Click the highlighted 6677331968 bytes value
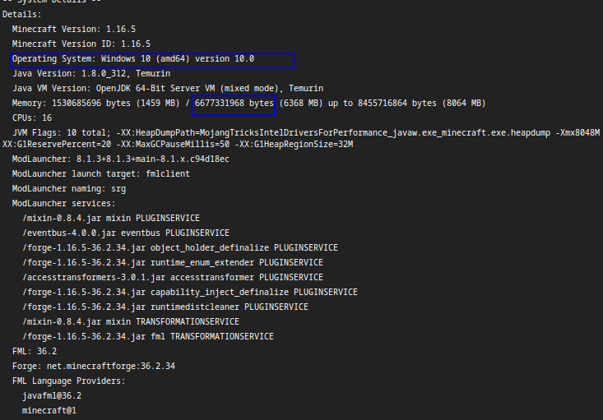603x420 pixels. (233, 103)
